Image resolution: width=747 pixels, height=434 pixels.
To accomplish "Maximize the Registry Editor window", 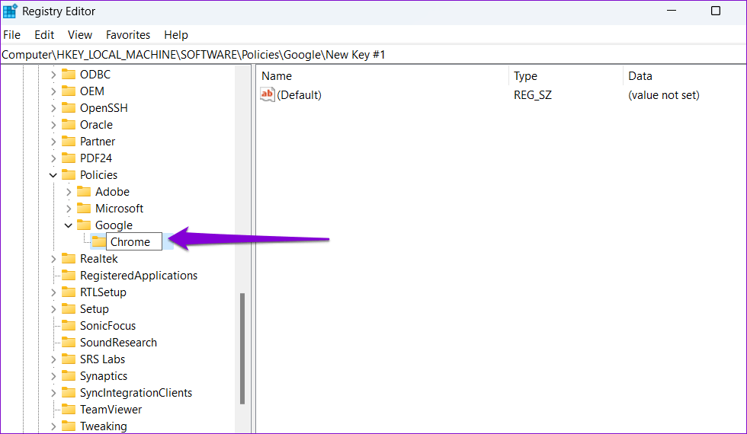I will [x=716, y=11].
